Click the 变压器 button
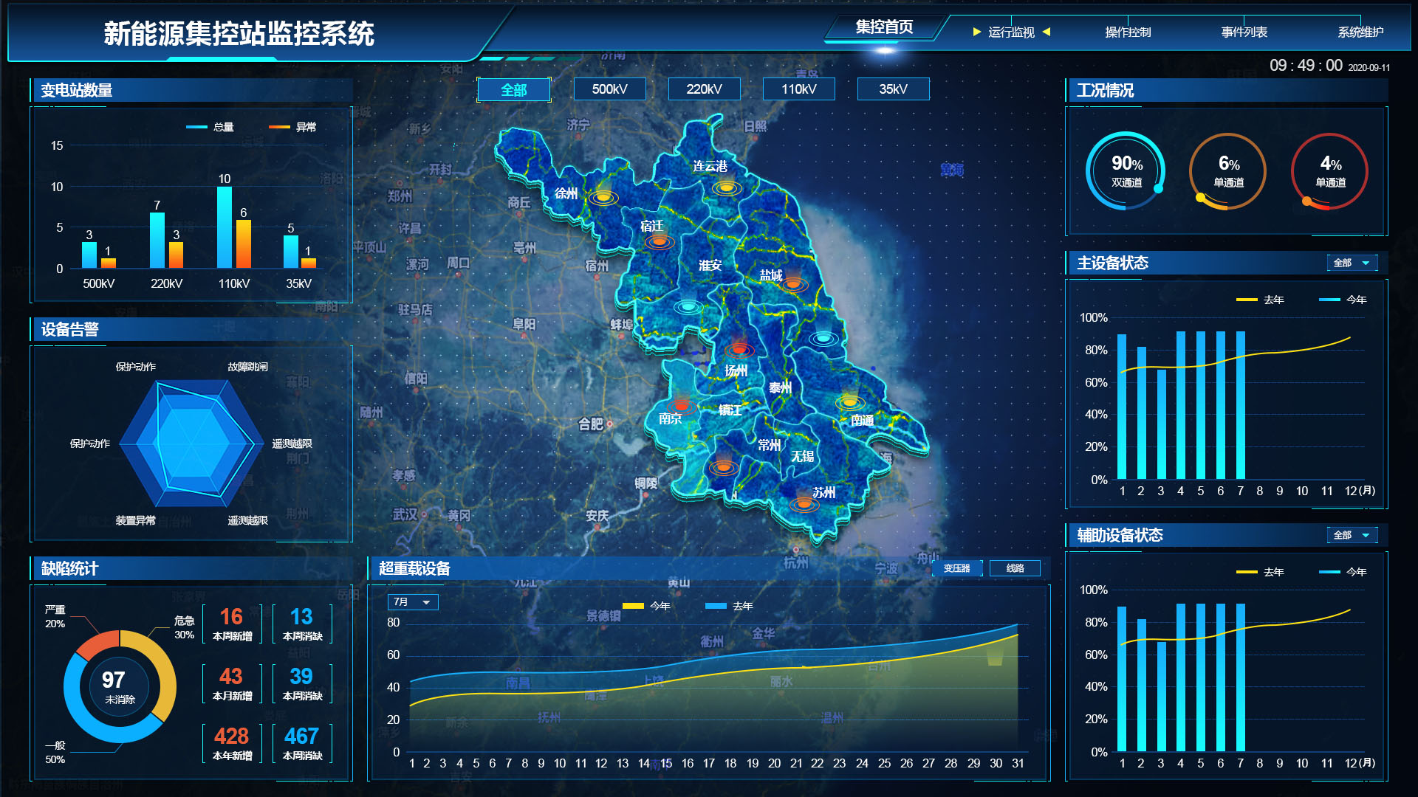 coord(956,568)
